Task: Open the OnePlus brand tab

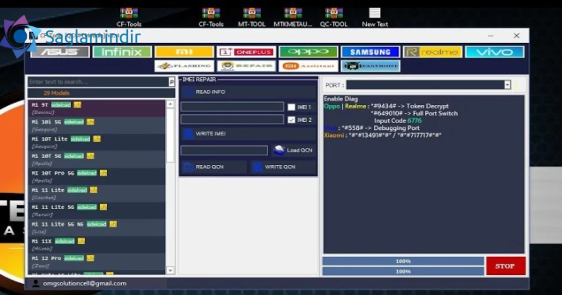Action: 246,52
